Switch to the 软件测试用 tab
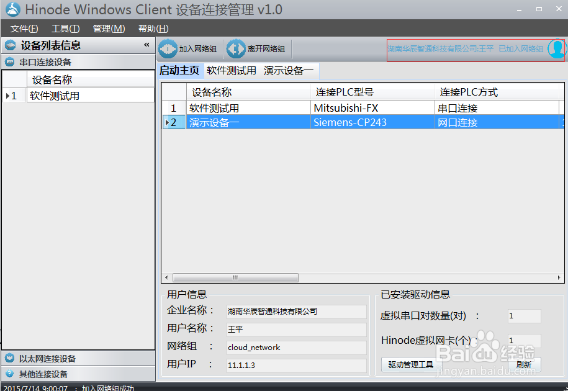568x391 pixels. pos(232,70)
